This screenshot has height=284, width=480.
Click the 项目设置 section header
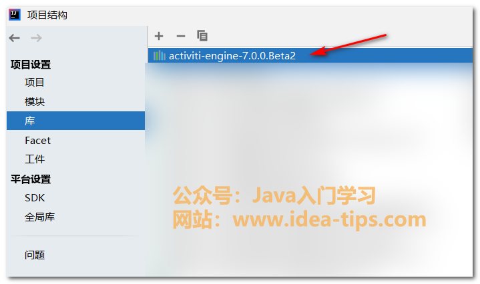click(x=31, y=65)
